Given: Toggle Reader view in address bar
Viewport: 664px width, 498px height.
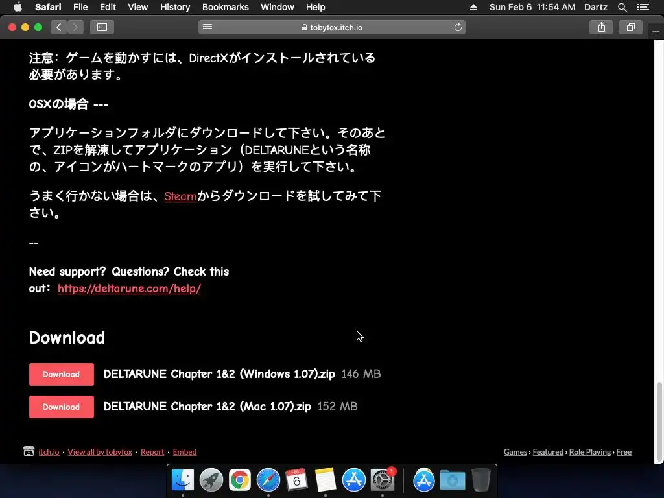Looking at the screenshot, I should coord(207,27).
